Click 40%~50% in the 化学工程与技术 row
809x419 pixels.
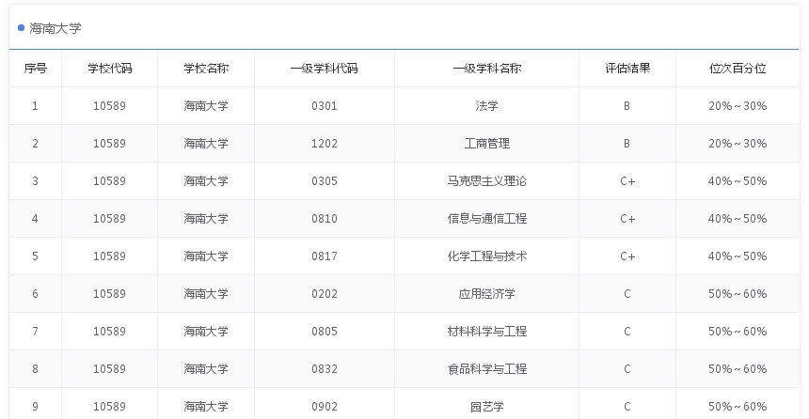pos(738,256)
